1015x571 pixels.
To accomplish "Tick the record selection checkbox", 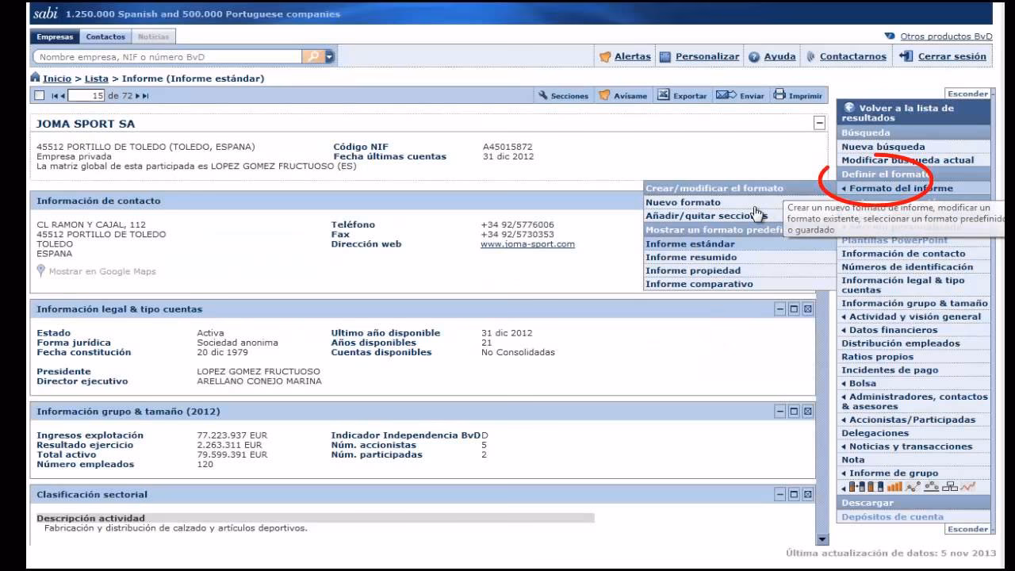I will [39, 96].
